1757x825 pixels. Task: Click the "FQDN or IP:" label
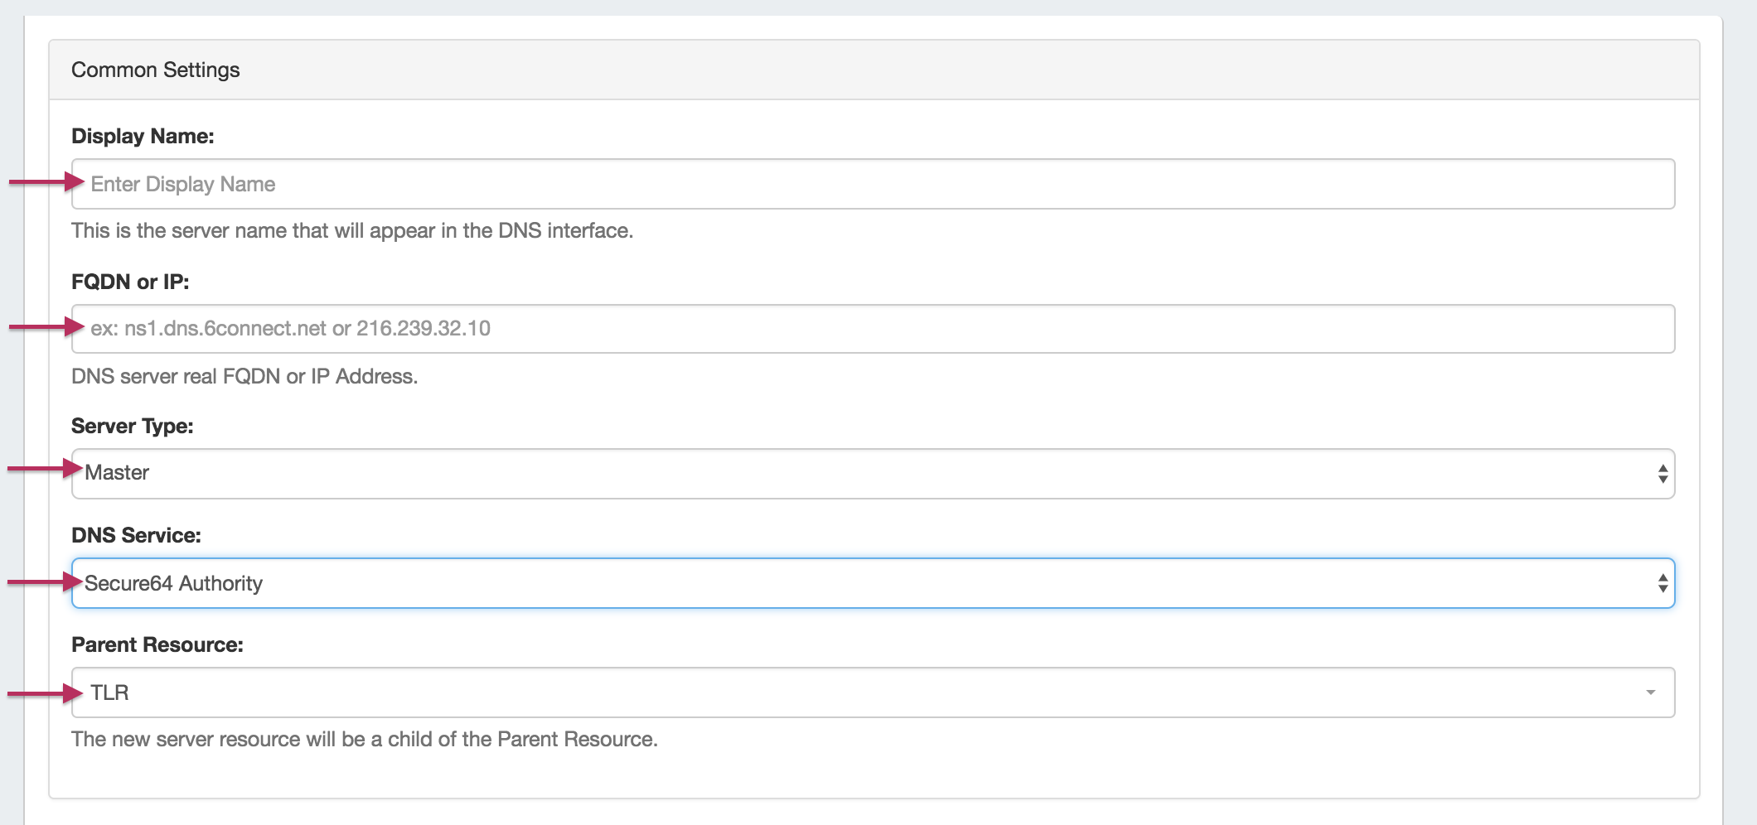[130, 282]
